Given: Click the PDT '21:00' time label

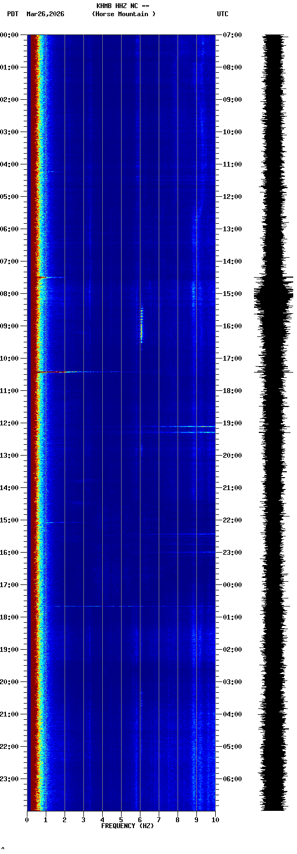Looking at the screenshot, I should [x=9, y=714].
